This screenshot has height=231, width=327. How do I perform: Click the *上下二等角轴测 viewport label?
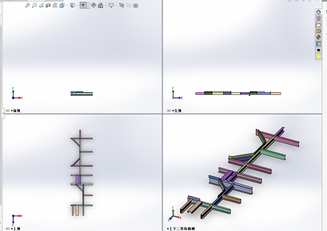coord(181,229)
